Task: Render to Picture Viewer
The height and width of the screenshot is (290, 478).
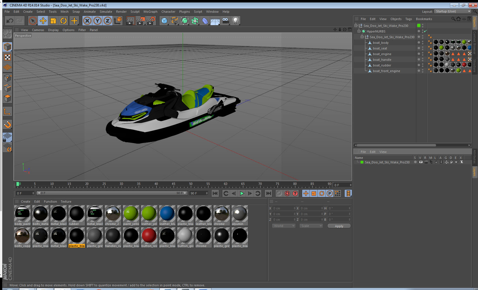Action: point(140,21)
